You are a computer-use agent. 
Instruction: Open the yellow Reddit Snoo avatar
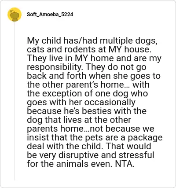point(15,15)
